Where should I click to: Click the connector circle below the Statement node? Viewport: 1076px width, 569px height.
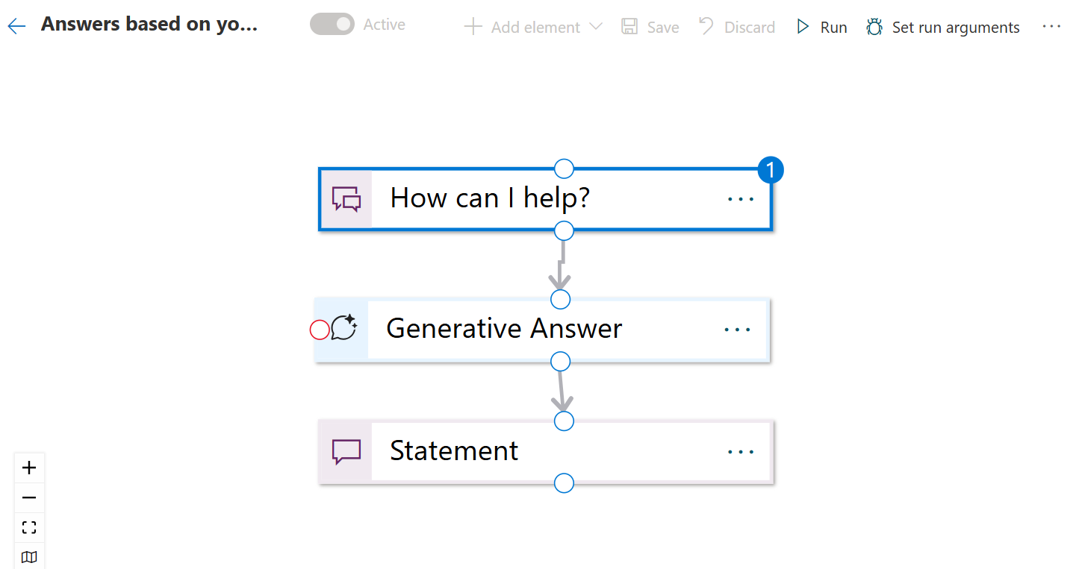(564, 483)
